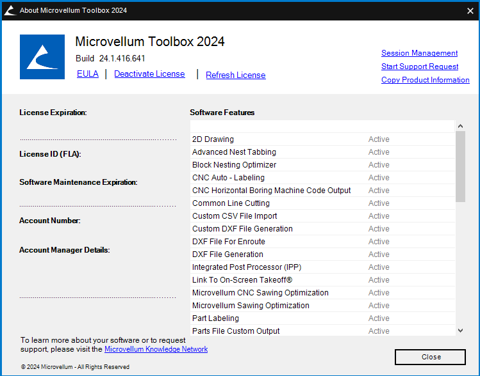Click the Microvellum Toolbox 2024 heading
The image size is (480, 376).
tap(150, 42)
